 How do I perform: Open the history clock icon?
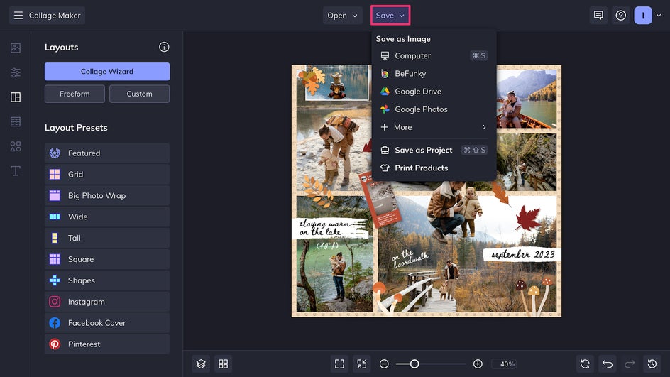[652, 364]
